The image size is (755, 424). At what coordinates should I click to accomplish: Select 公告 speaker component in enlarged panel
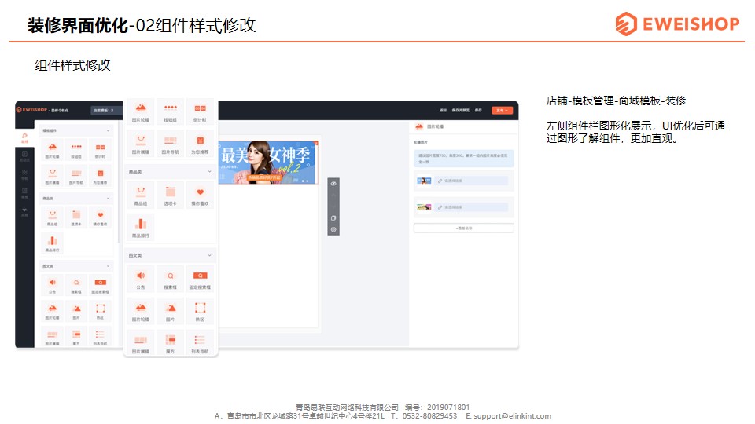141,280
